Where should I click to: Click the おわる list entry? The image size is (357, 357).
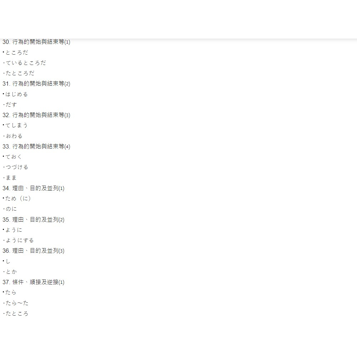coord(14,136)
